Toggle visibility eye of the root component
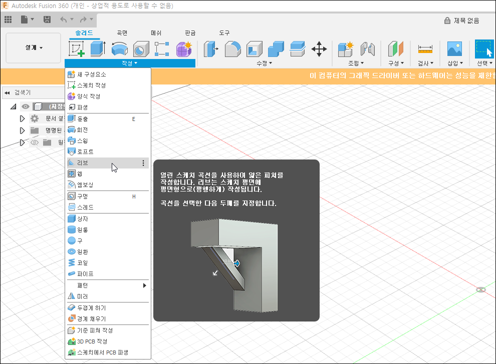The height and width of the screenshot is (364, 496). click(x=26, y=106)
